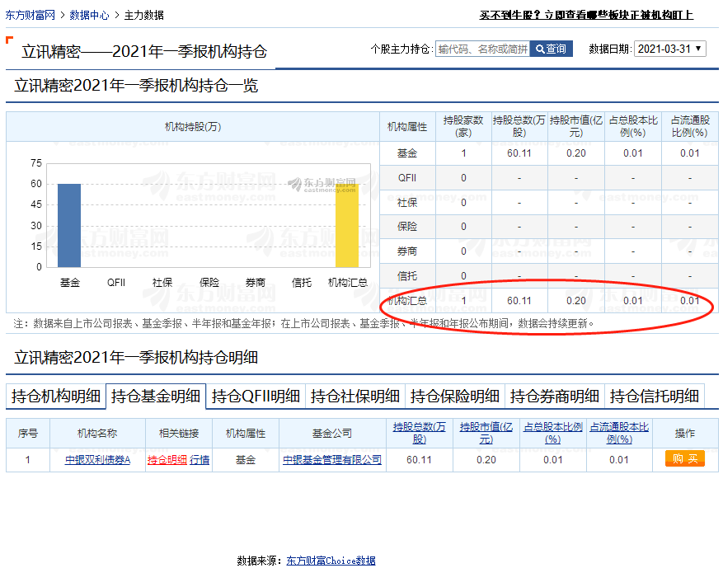This screenshot has width=723, height=568.
Task: Click the QFII row label in summary table
Action: 407,178
